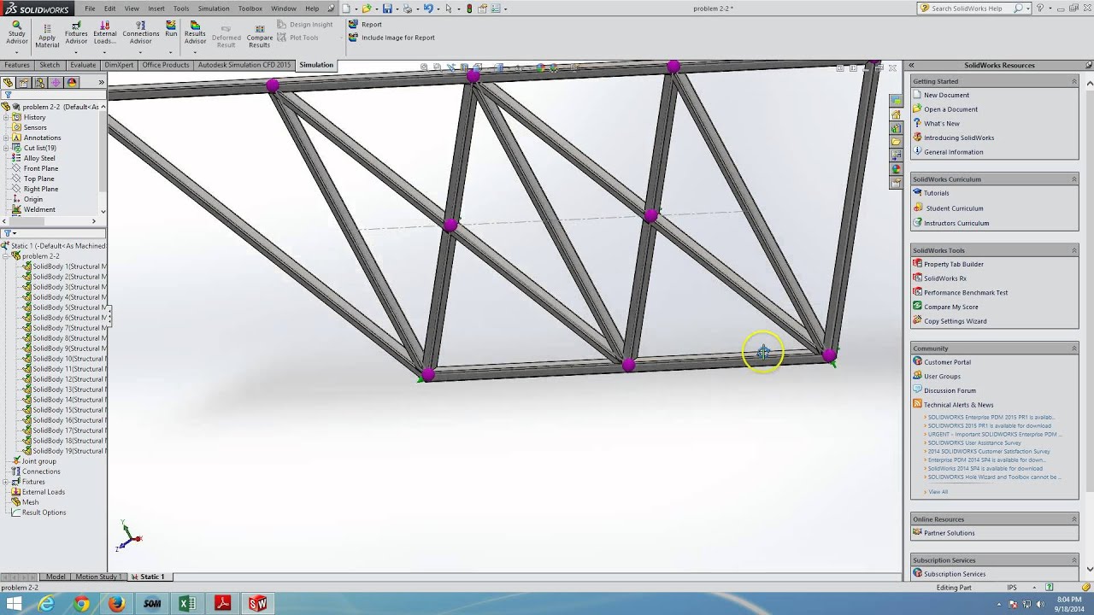
Task: Click the Save toolbar icon
Action: [387, 9]
